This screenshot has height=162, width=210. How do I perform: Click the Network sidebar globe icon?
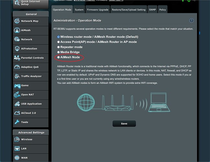(17, 39)
